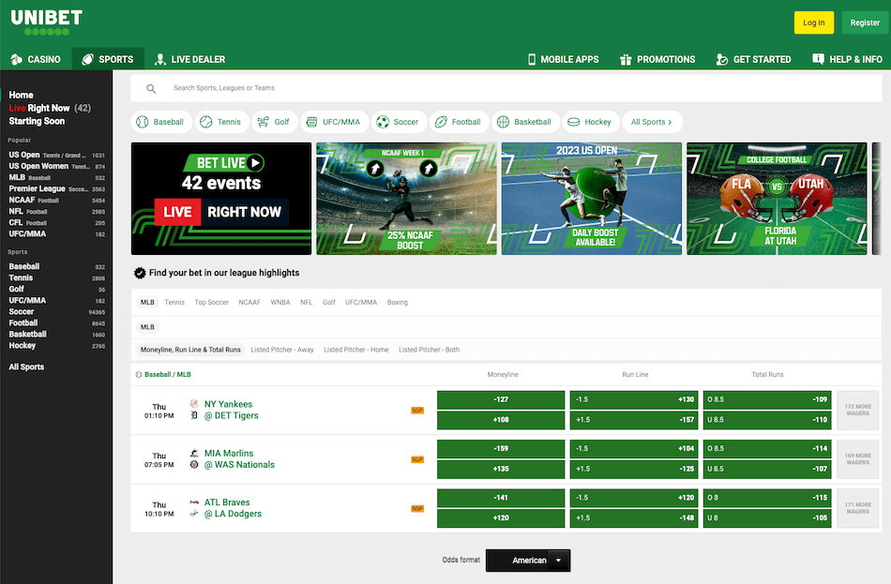Open the US Open Women sidebar link

click(x=38, y=166)
